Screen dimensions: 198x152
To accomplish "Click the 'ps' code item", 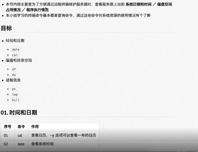I will 14,89.
